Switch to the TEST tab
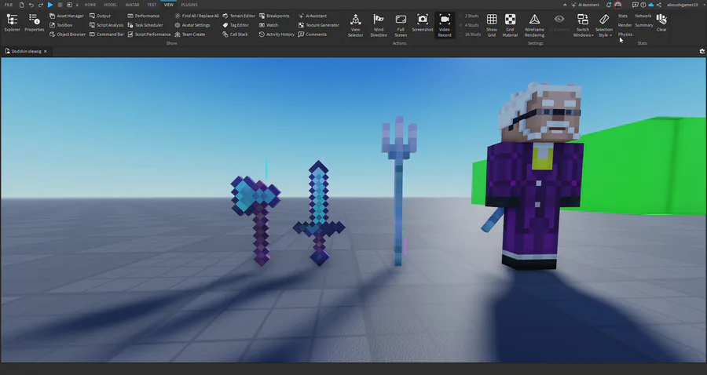 [x=152, y=5]
